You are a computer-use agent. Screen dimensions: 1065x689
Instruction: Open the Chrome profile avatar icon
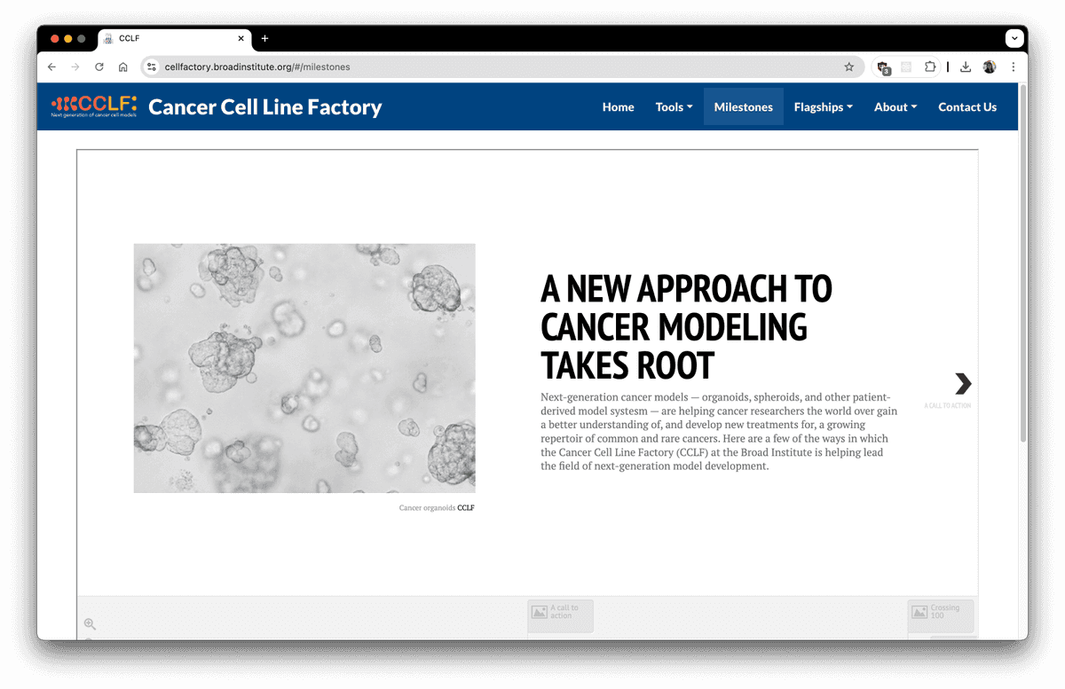coord(989,67)
